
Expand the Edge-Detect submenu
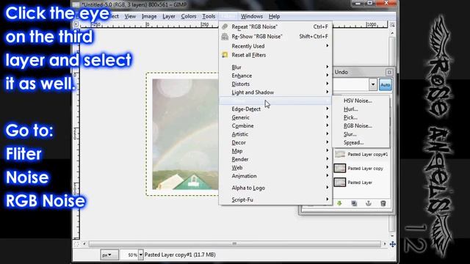(276, 109)
